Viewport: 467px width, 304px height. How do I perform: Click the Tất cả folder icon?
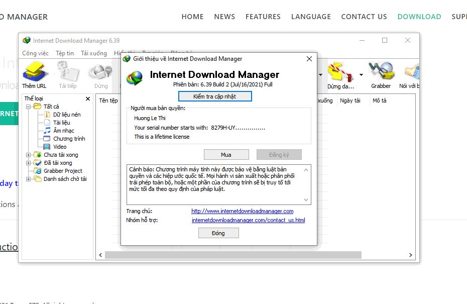point(38,107)
